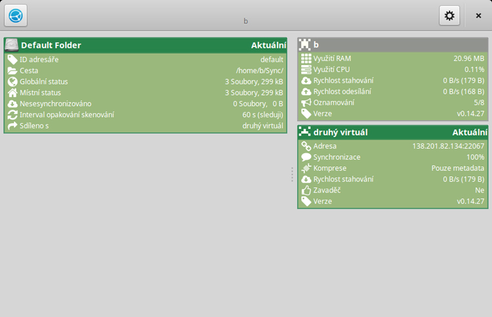Click the ID adresáře tag icon
The height and width of the screenshot is (317, 492).
pos(12,60)
